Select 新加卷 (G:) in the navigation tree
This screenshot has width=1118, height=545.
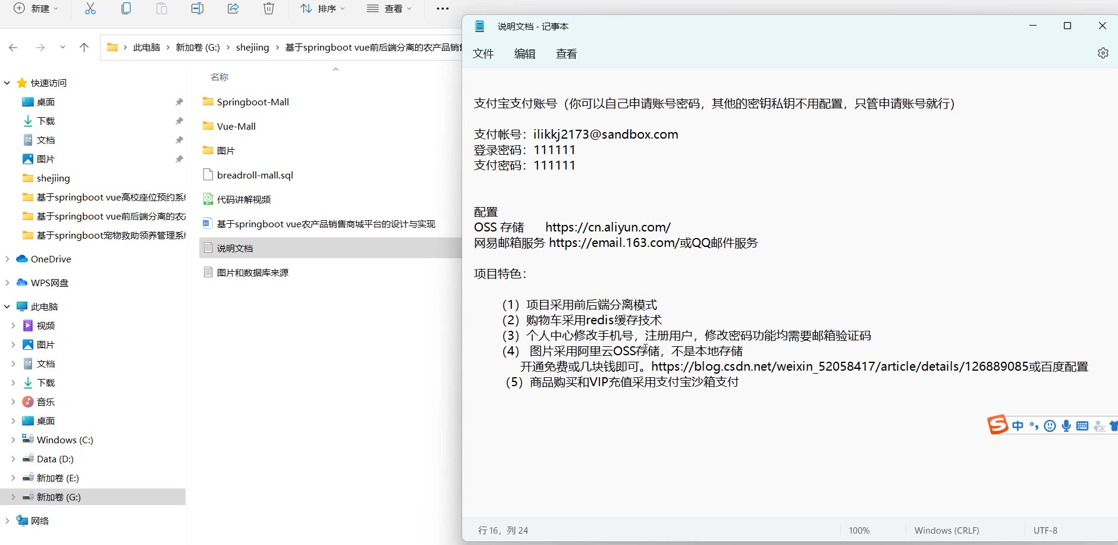93,497
